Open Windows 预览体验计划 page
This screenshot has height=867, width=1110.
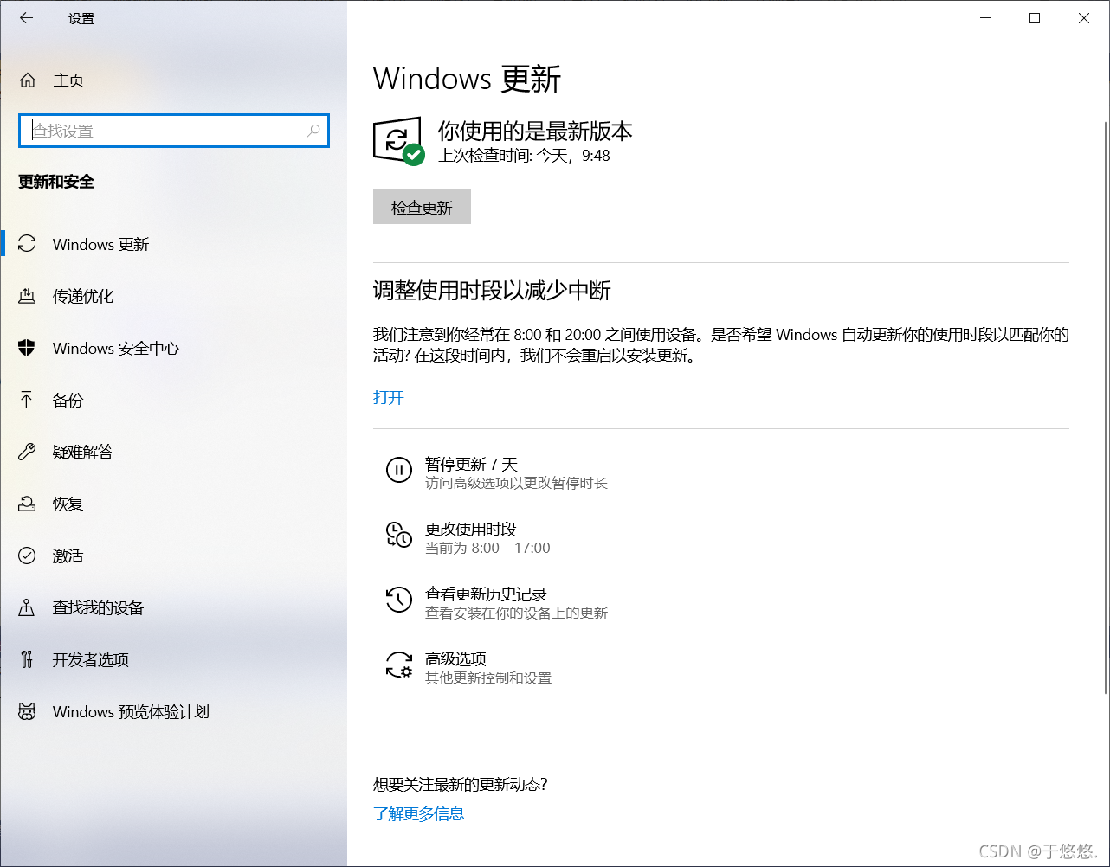coord(173,711)
